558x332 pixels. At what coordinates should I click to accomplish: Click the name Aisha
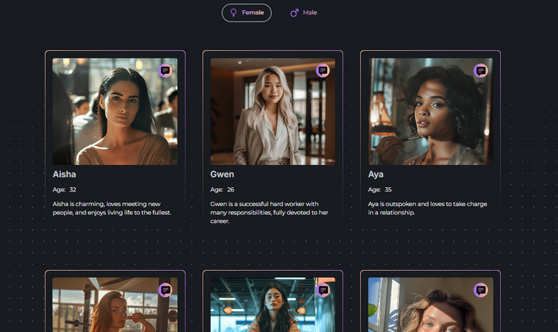click(x=64, y=174)
